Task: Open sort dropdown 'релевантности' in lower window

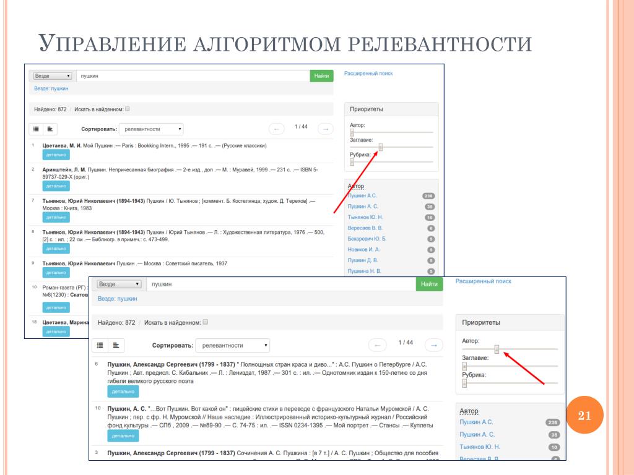Action: pos(233,345)
